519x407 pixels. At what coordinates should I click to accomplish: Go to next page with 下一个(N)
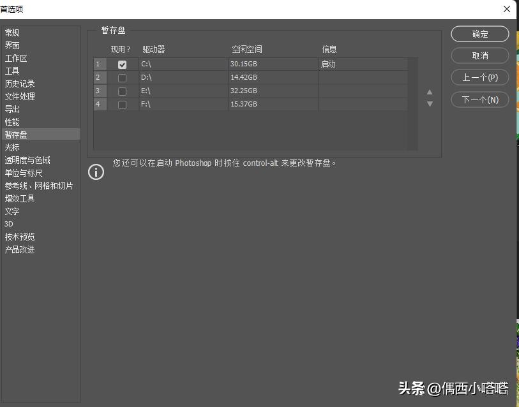click(479, 100)
